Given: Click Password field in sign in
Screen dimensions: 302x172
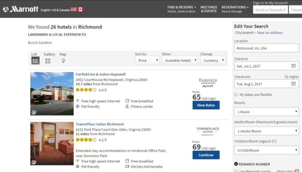Looking at the screenshot, I should tap(295, 10).
